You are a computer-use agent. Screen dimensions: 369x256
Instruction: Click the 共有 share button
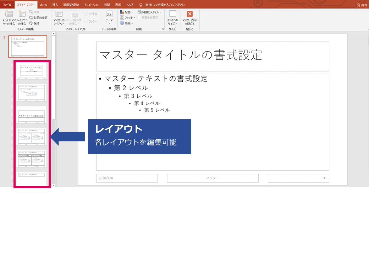pos(362,5)
